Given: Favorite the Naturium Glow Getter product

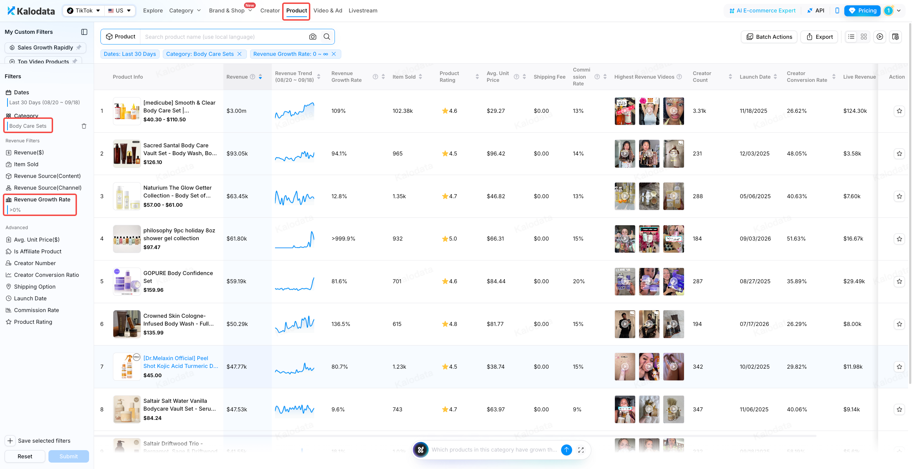Looking at the screenshot, I should coord(899,196).
